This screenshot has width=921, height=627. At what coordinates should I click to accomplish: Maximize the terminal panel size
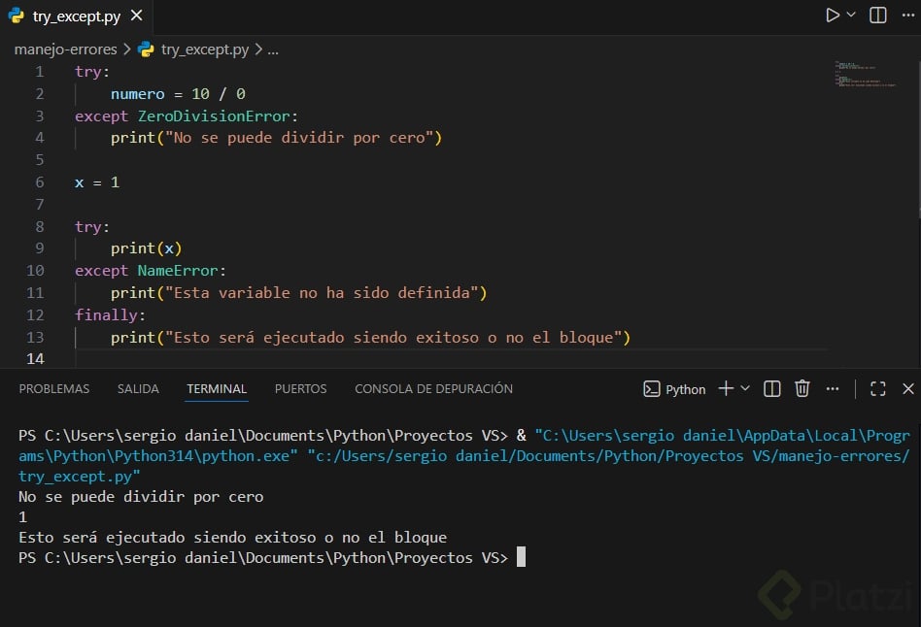pos(878,388)
